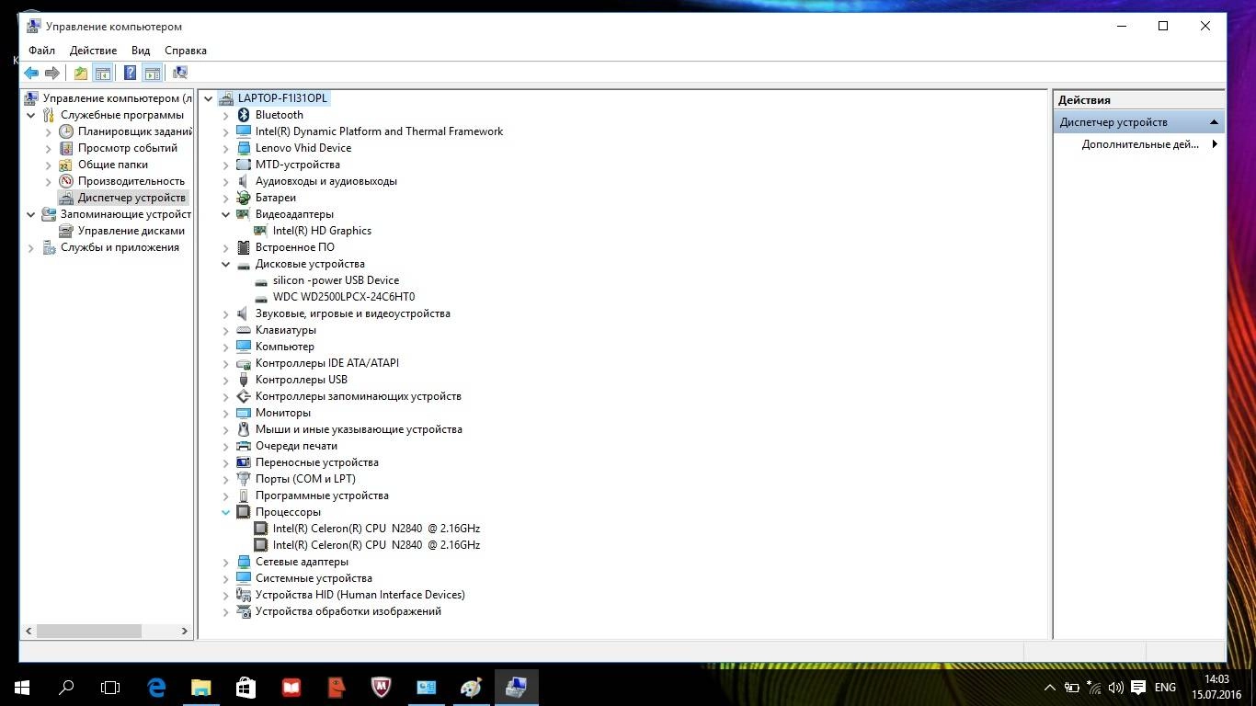Collapse the Видеоадаптеры category
Screen dimensions: 1256x706
tap(226, 214)
